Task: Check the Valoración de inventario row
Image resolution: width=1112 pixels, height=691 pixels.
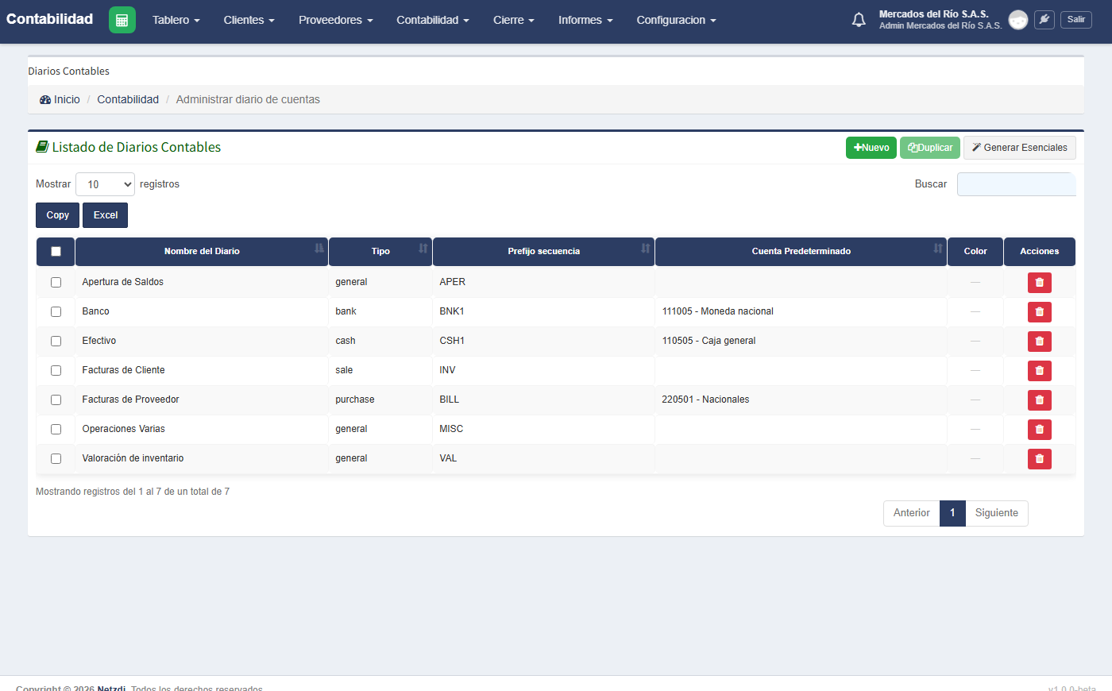Action: click(x=56, y=458)
